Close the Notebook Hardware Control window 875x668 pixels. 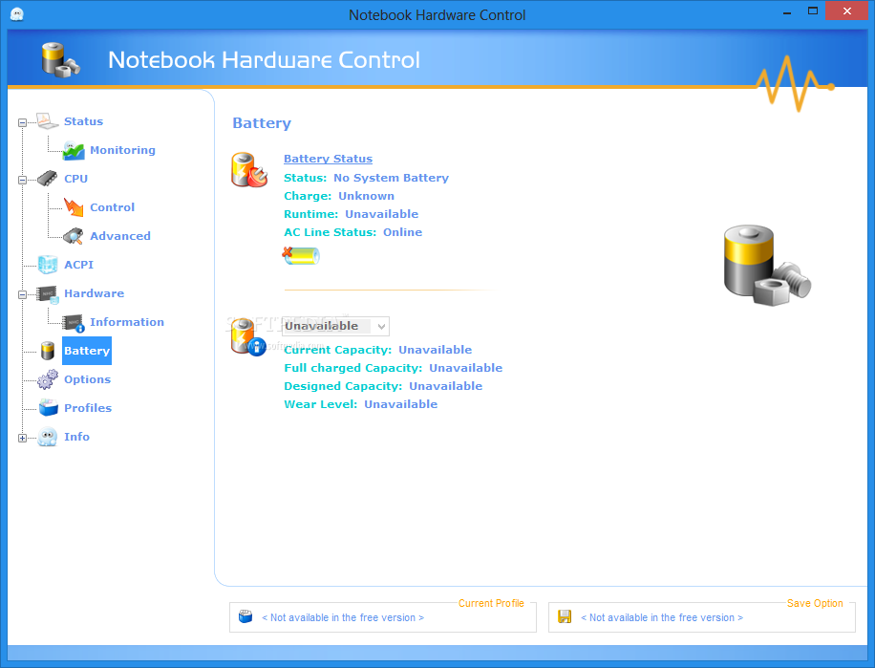[x=846, y=11]
